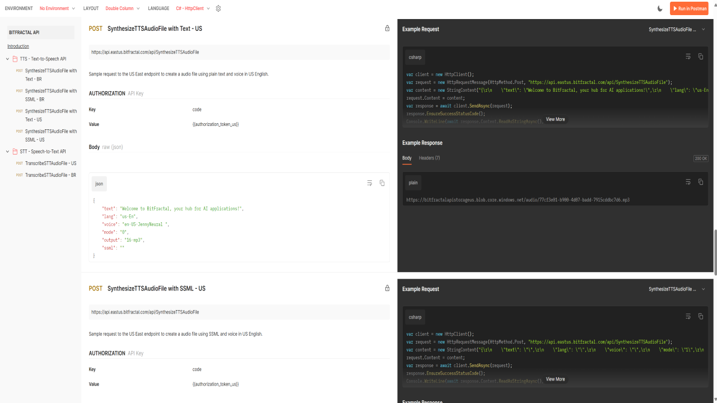Select SynthesizeTTSAudioFile with SSML - BR
The image size is (717, 403).
tap(50, 95)
